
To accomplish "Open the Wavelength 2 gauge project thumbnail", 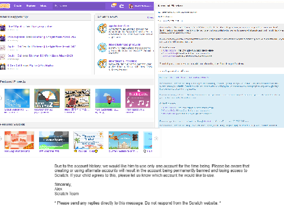I will pos(47,98).
